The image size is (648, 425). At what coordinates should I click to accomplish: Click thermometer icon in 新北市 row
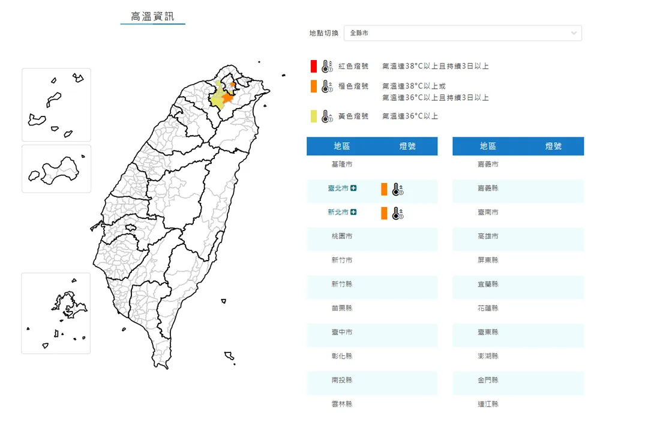click(x=398, y=213)
